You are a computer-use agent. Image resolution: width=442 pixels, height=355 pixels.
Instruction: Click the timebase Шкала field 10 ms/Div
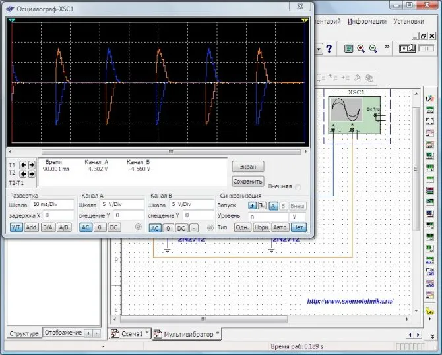click(x=52, y=204)
